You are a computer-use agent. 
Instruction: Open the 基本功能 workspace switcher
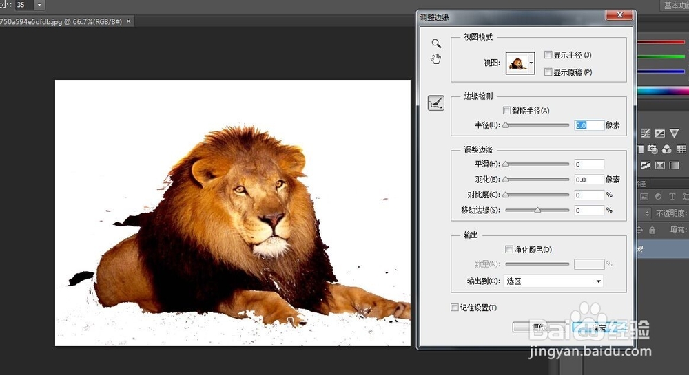pyautogui.click(x=675, y=6)
